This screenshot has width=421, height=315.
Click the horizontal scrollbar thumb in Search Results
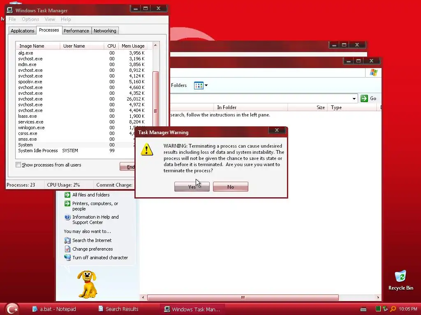point(243,297)
